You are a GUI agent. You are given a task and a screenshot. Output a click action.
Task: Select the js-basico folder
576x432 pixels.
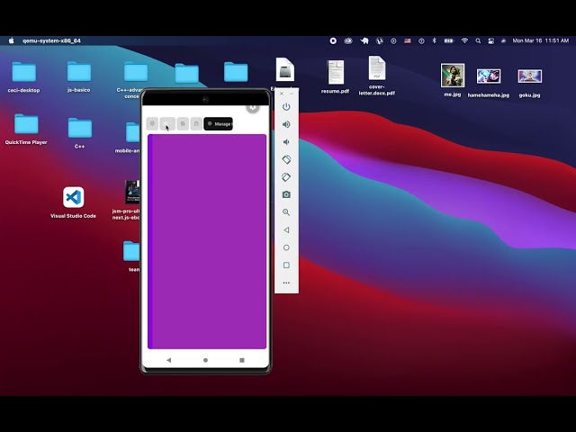pyautogui.click(x=79, y=76)
